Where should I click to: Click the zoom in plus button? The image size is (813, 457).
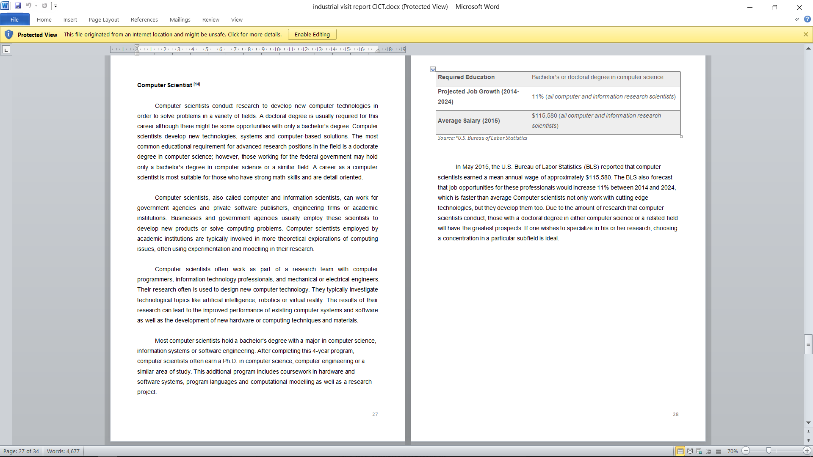[807, 451]
